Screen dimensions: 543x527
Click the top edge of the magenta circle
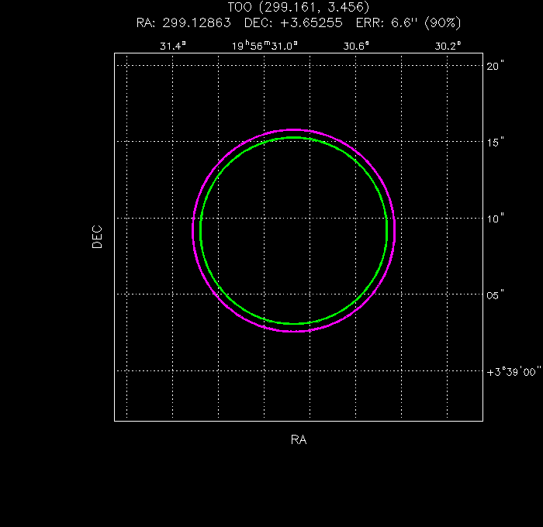tap(294, 129)
